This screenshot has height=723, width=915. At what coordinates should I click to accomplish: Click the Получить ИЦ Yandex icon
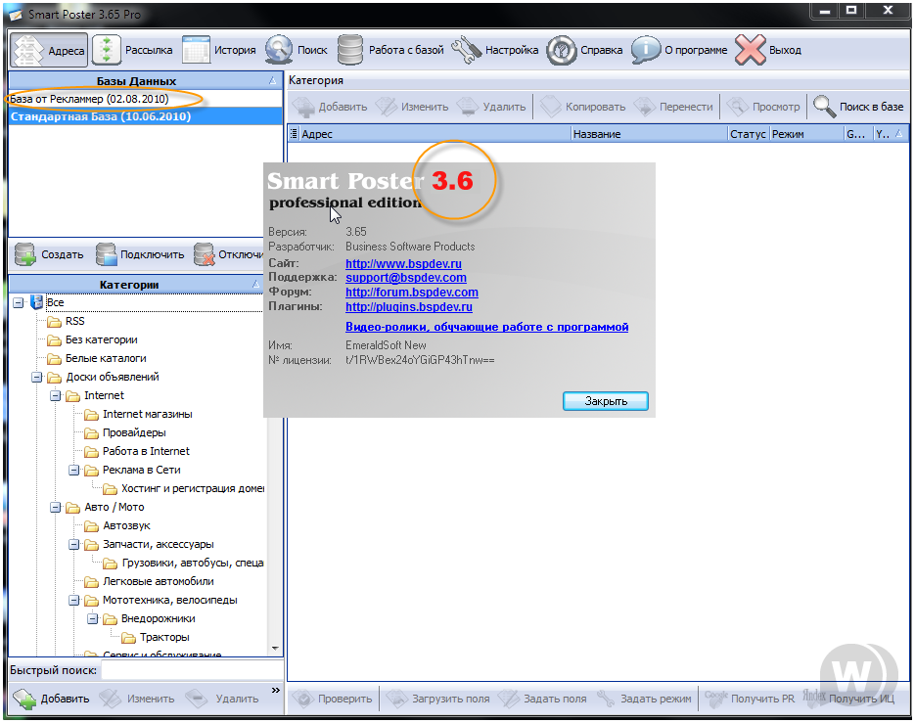coord(814,696)
